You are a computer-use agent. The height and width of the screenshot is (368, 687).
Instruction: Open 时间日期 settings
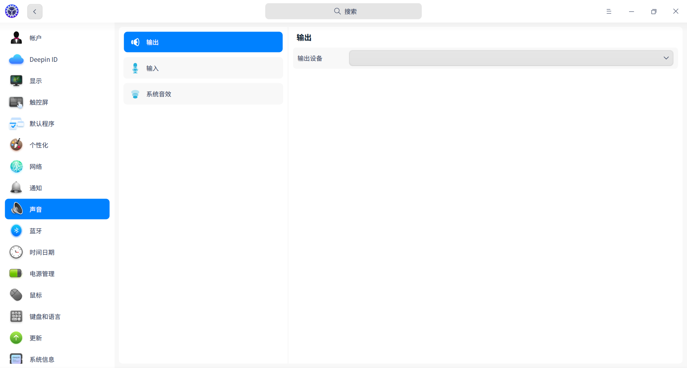coord(57,252)
